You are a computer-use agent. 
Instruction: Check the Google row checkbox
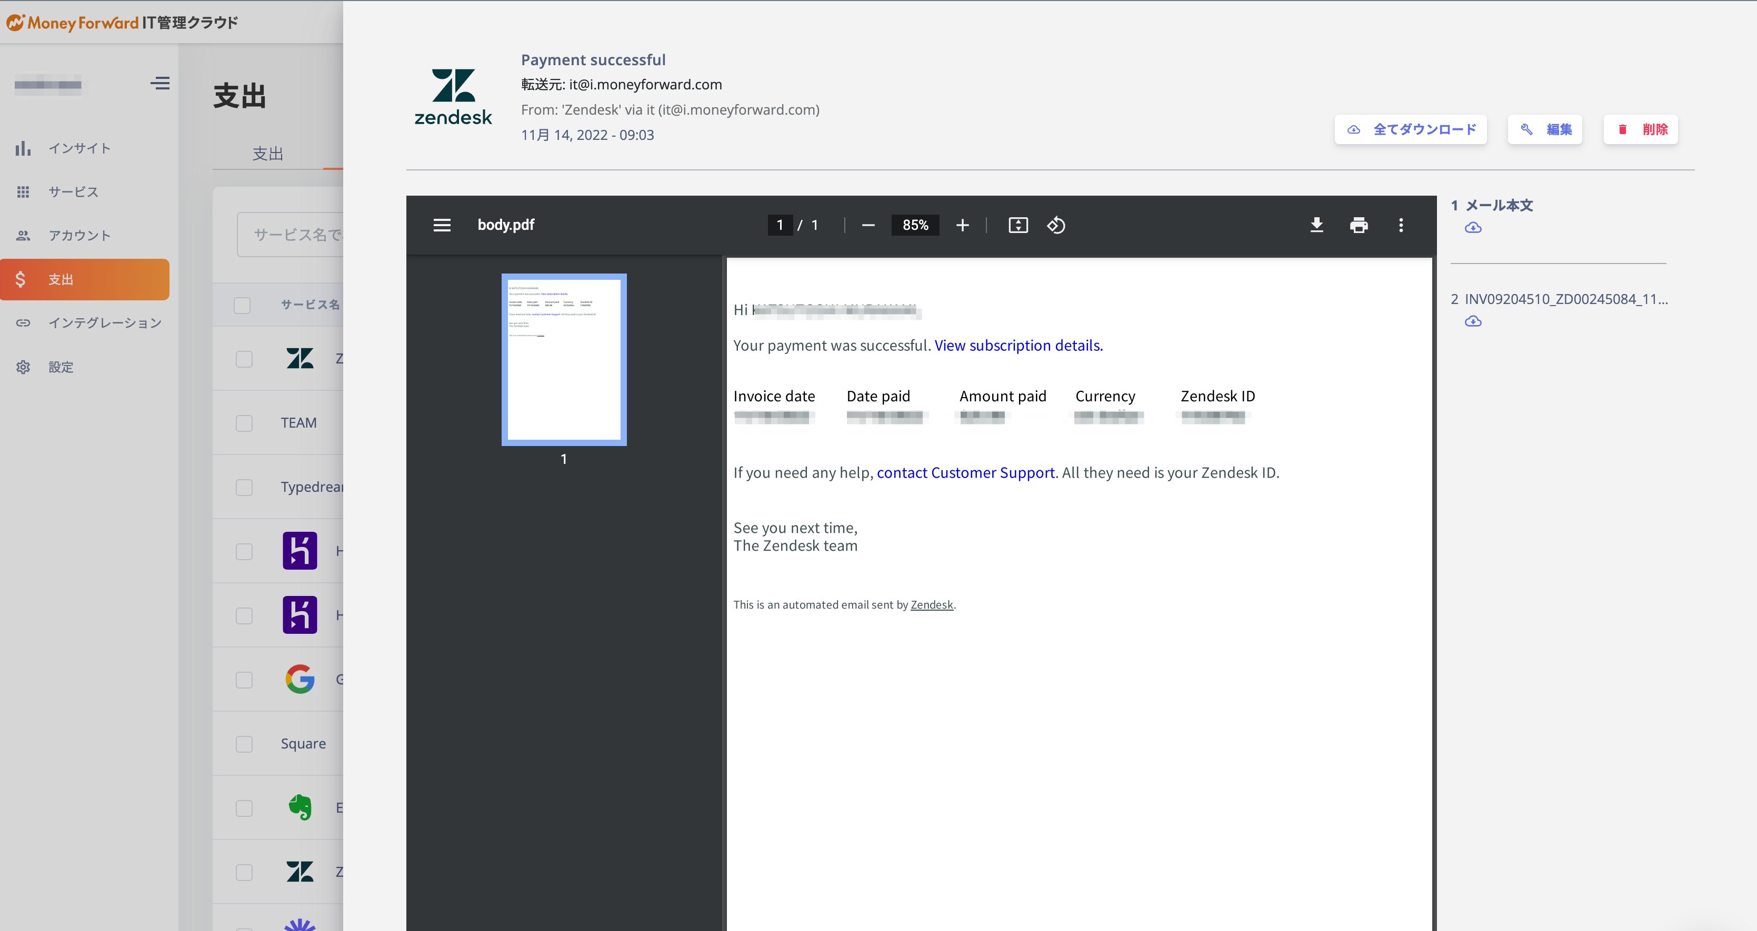coord(244,680)
